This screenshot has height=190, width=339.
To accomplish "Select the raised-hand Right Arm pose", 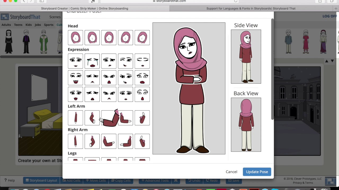I will click(142, 141).
